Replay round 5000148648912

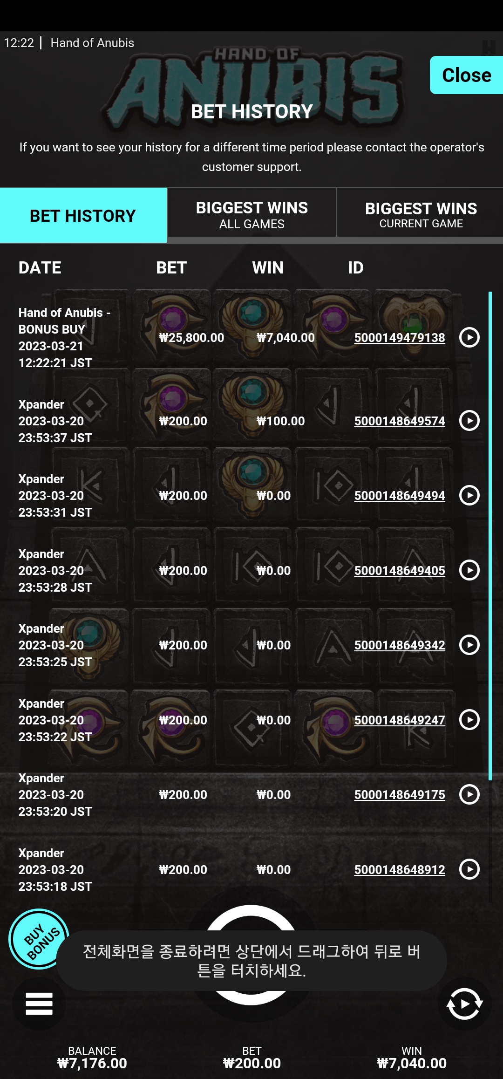(469, 869)
